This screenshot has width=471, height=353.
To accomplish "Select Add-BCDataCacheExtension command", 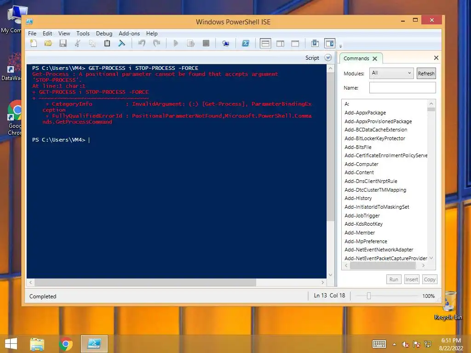I will click(x=375, y=130).
